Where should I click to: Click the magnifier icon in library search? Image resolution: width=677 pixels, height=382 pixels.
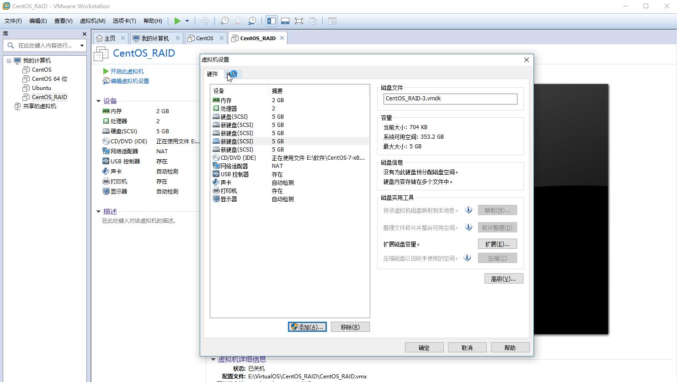[11, 45]
